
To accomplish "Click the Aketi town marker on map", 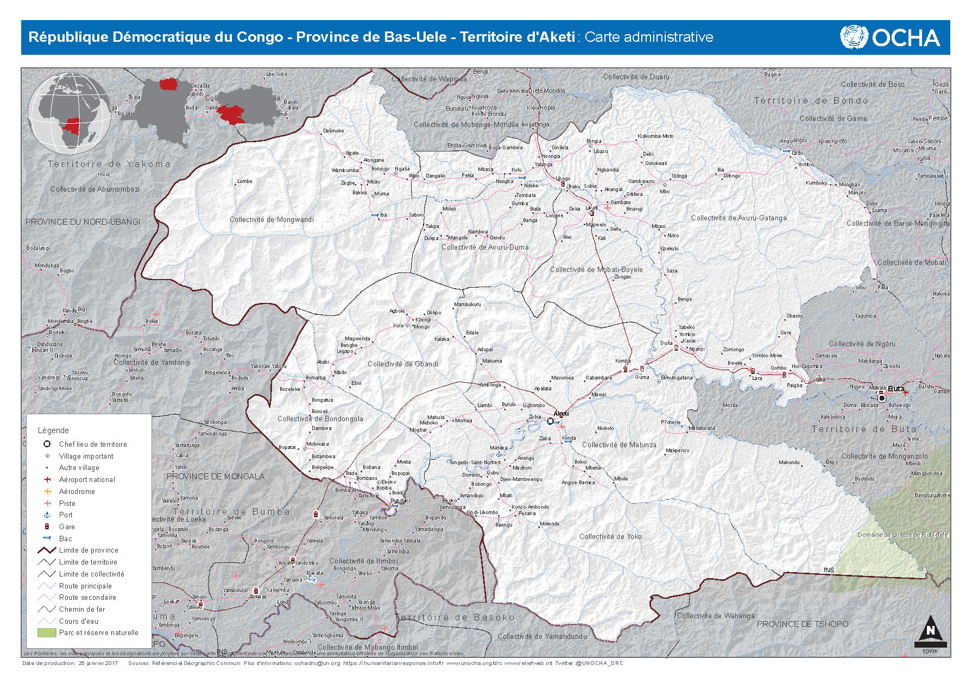I will point(550,421).
